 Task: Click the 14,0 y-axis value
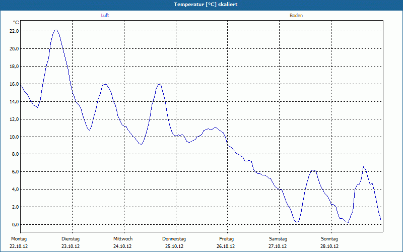click(14, 102)
